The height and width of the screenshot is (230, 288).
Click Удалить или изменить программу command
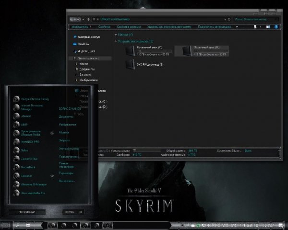(169, 27)
